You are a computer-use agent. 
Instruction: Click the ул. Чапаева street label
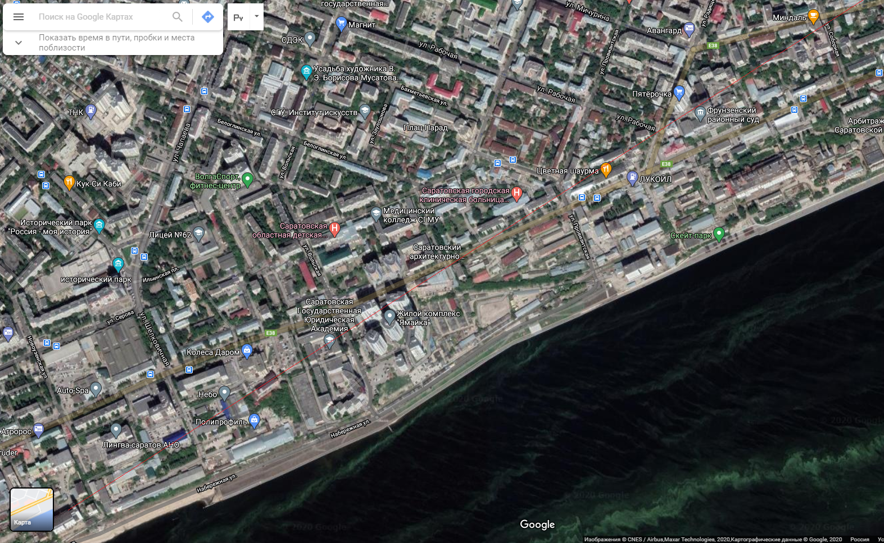[x=182, y=143]
